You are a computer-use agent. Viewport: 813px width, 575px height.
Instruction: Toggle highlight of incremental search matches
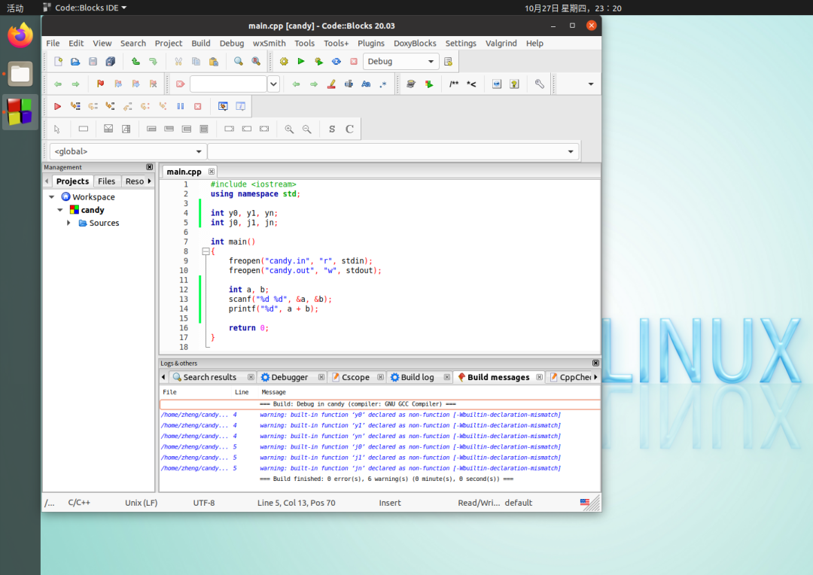331,84
